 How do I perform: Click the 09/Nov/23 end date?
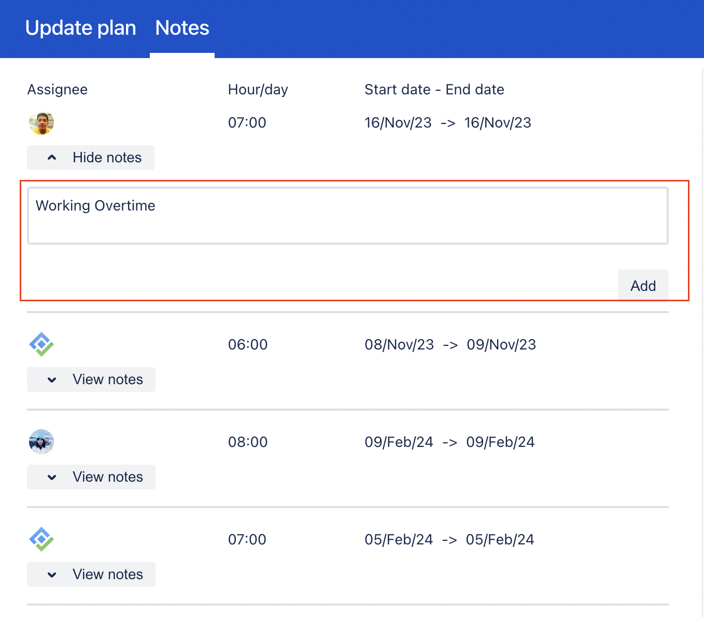[x=501, y=345]
